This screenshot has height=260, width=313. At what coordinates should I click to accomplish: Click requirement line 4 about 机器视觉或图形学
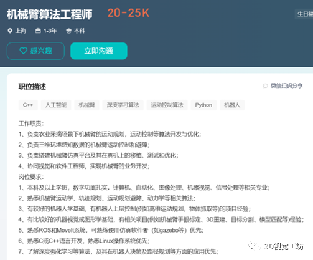(x=161, y=219)
